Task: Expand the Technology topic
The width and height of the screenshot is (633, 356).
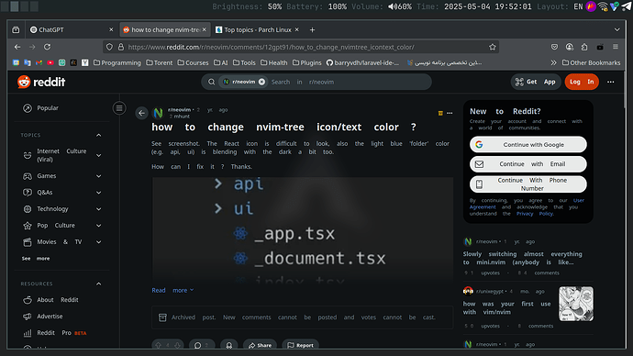Action: click(98, 209)
